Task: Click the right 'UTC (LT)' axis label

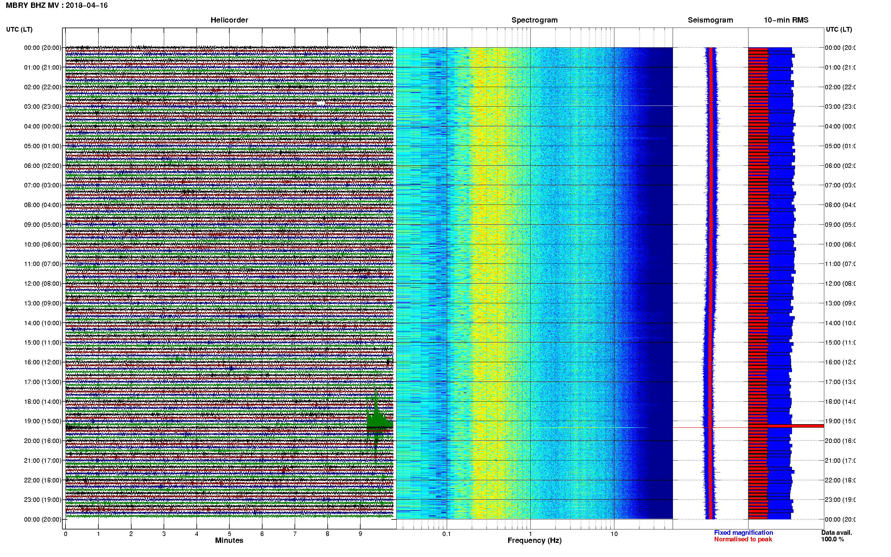Action: [x=839, y=29]
